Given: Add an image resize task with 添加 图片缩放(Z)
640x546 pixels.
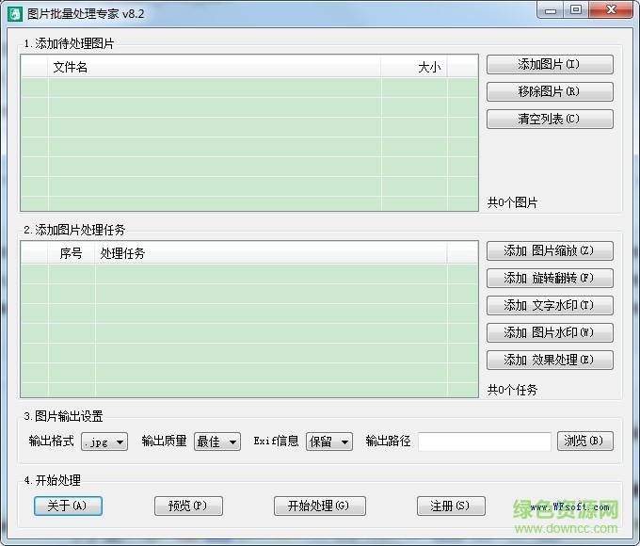Looking at the screenshot, I should [550, 250].
